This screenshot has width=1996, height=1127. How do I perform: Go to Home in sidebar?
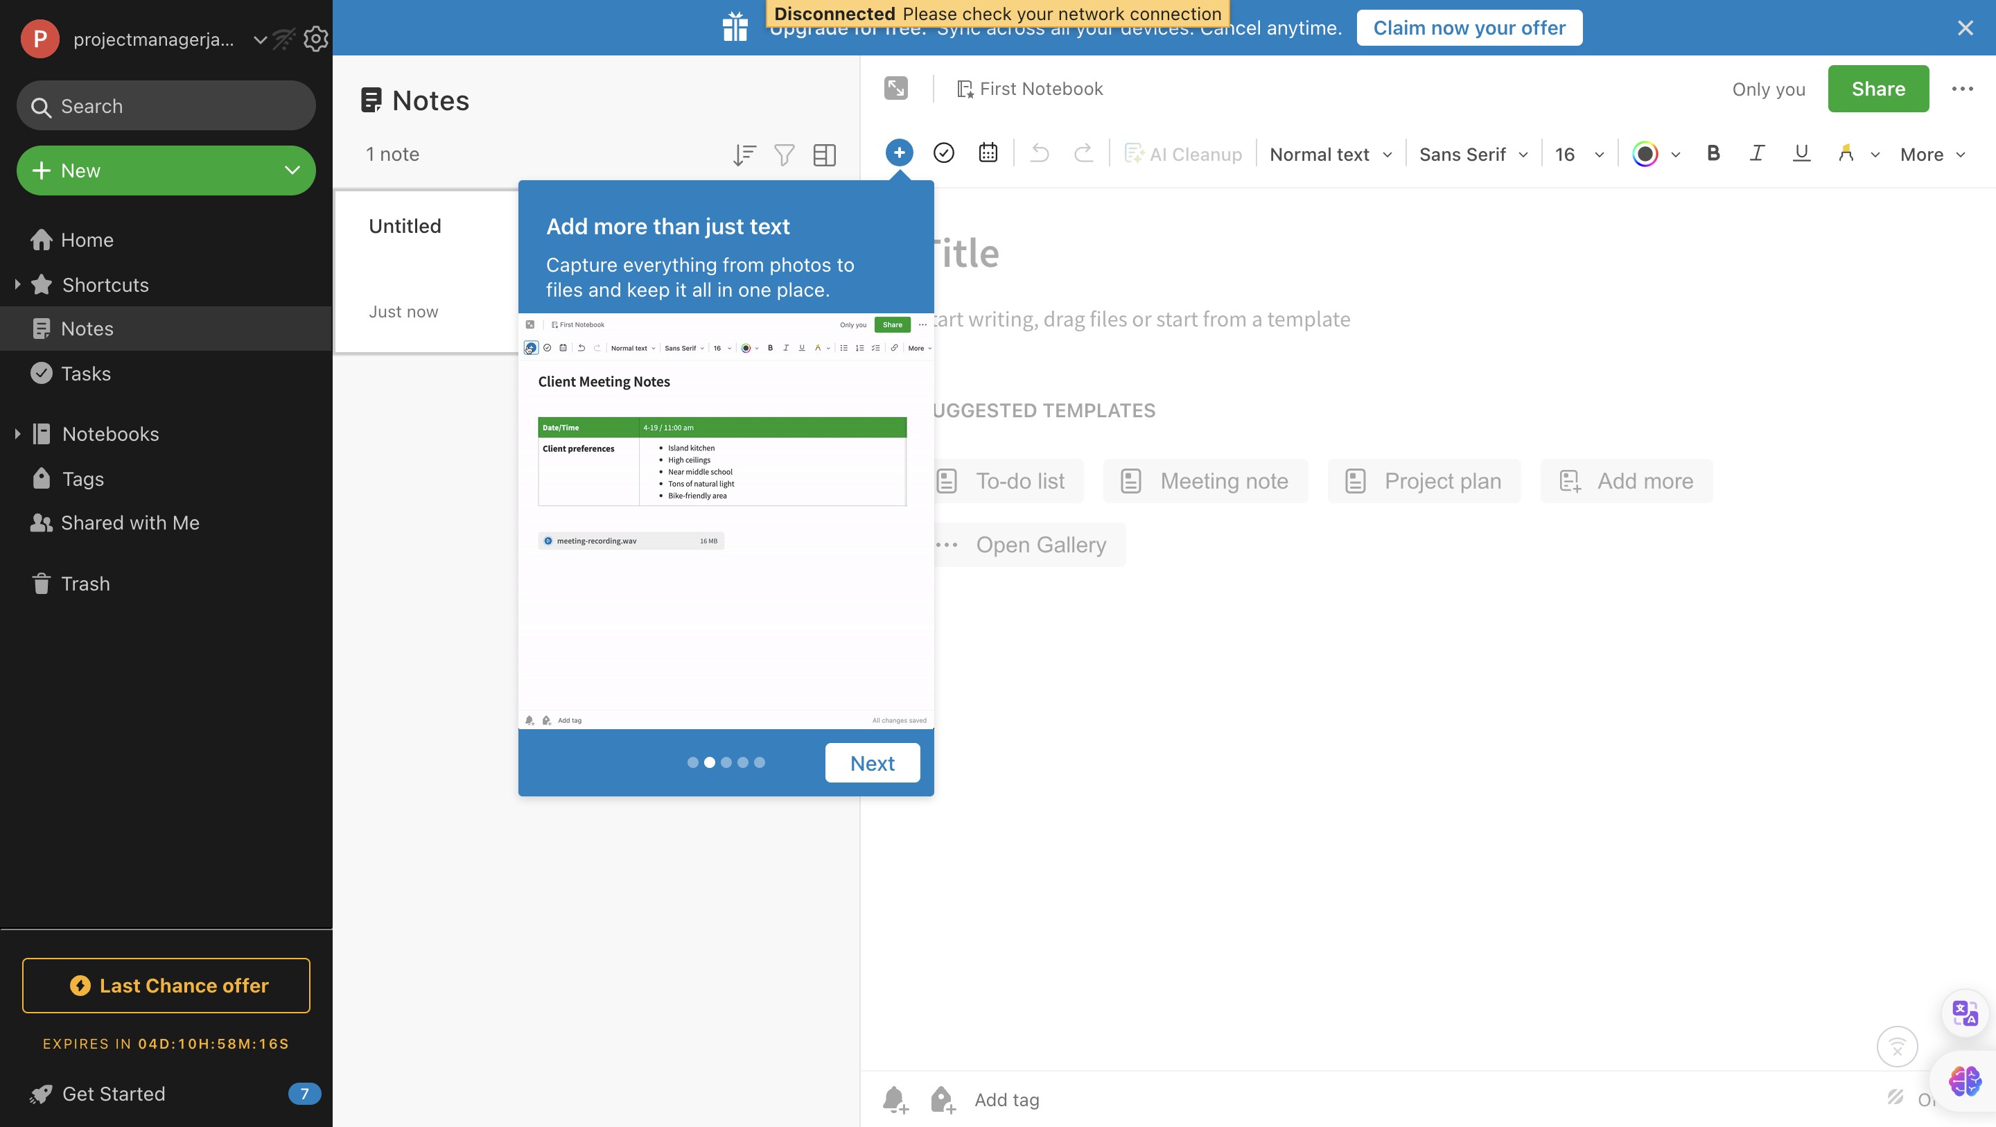coord(87,241)
